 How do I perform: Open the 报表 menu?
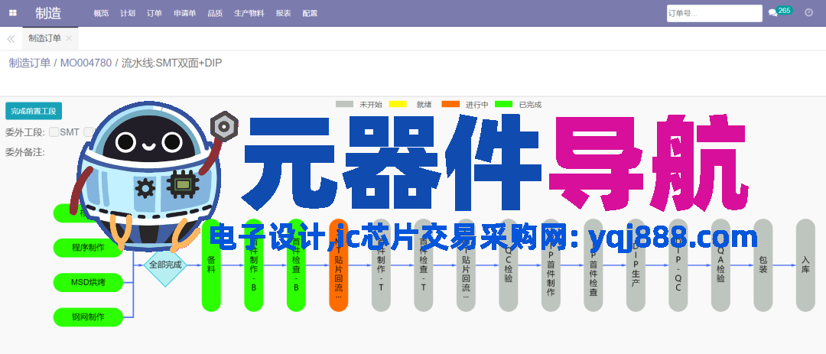point(284,13)
